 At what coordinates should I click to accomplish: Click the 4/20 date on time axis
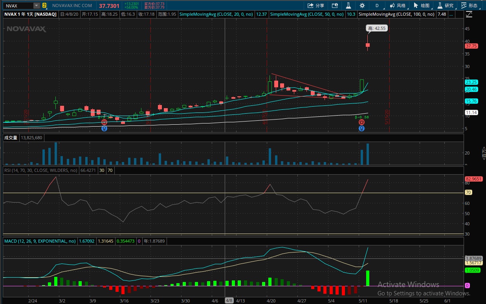click(271, 300)
